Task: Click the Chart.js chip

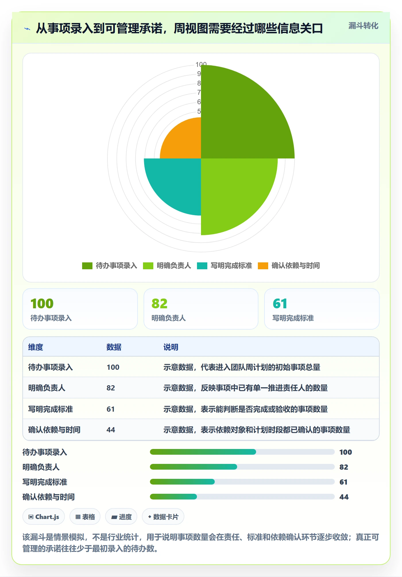Action: [44, 517]
